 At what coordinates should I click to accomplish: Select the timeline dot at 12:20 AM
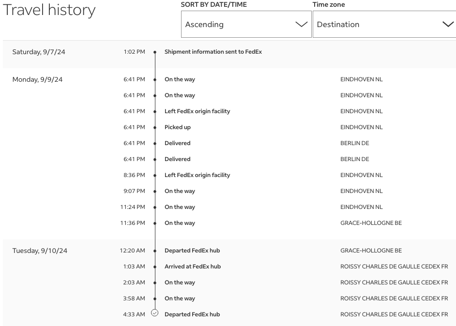[x=155, y=251]
